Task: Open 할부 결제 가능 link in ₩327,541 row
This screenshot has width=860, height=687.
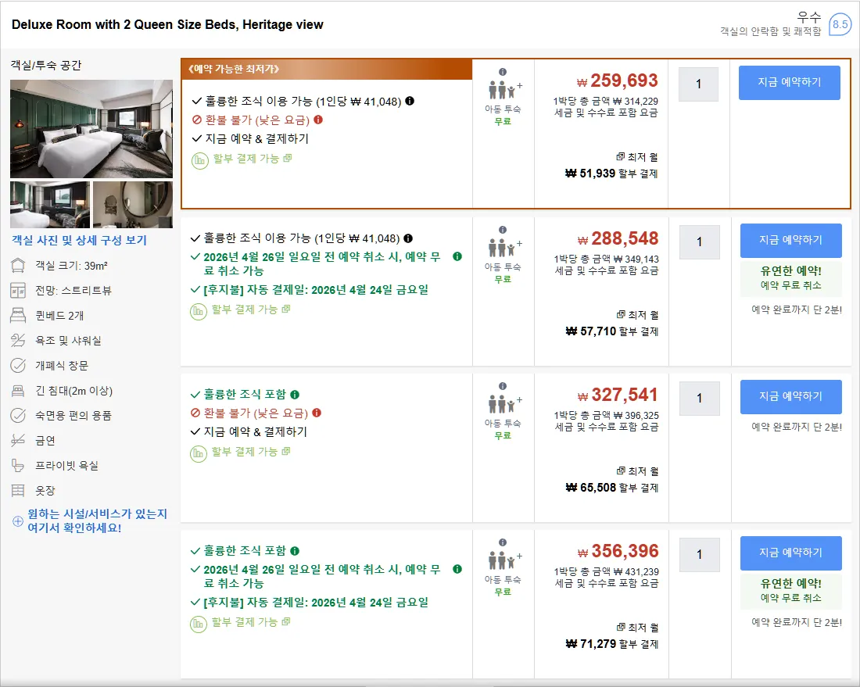Action: 251,451
